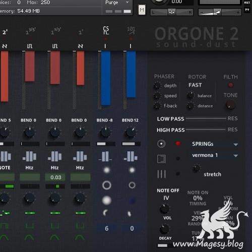Click the CS oscillator icon label
252x252 pixels.
click(106, 30)
